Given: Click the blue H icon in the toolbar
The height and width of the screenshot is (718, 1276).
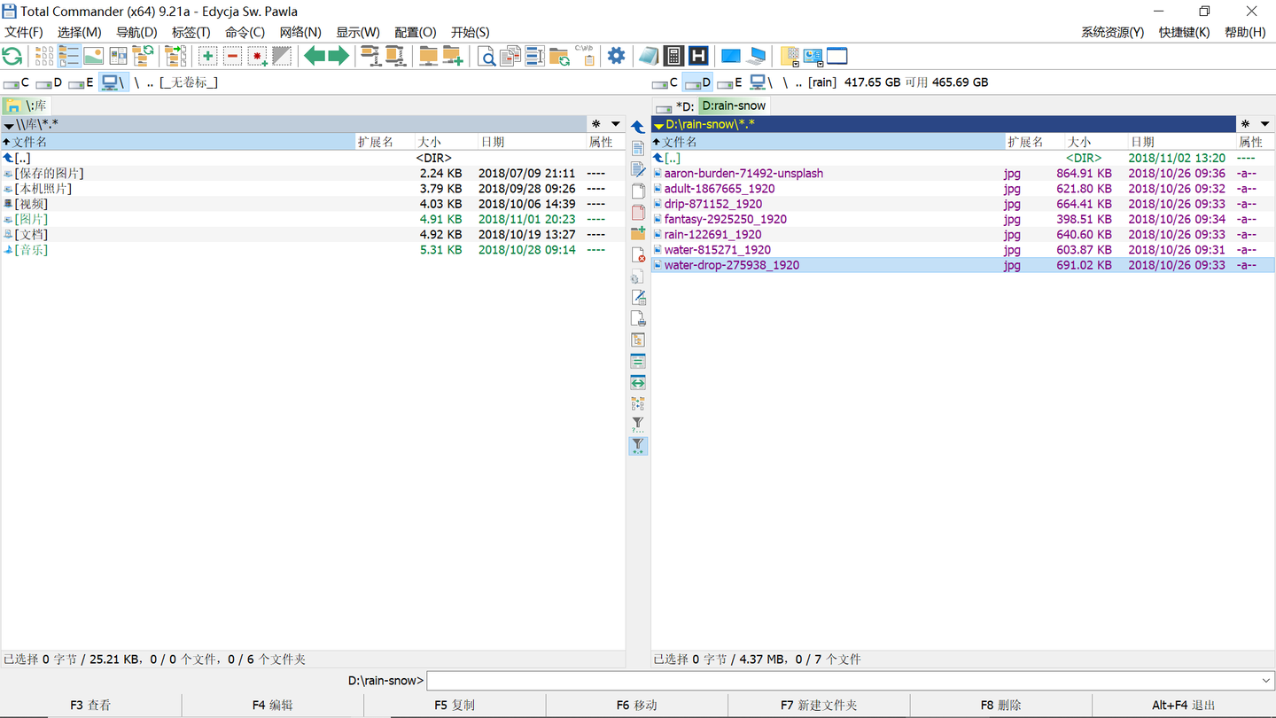Looking at the screenshot, I should coord(698,57).
